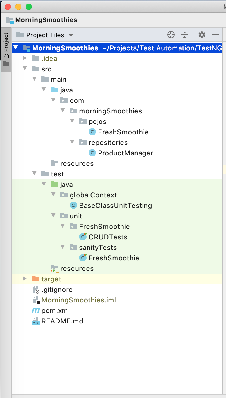
Task: Select MorningSmoothies.iml file
Action: pyautogui.click(x=79, y=300)
